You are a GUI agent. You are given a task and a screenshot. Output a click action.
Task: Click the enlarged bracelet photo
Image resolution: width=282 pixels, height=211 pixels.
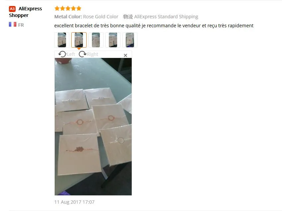[x=93, y=126]
